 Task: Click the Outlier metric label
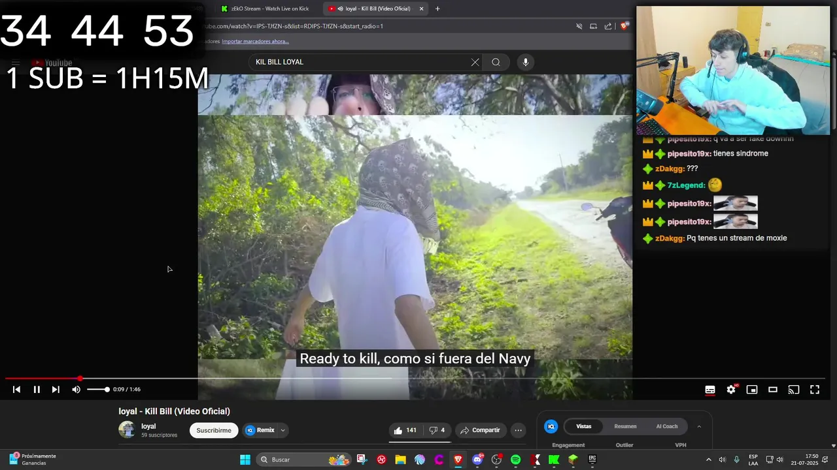[624, 445]
